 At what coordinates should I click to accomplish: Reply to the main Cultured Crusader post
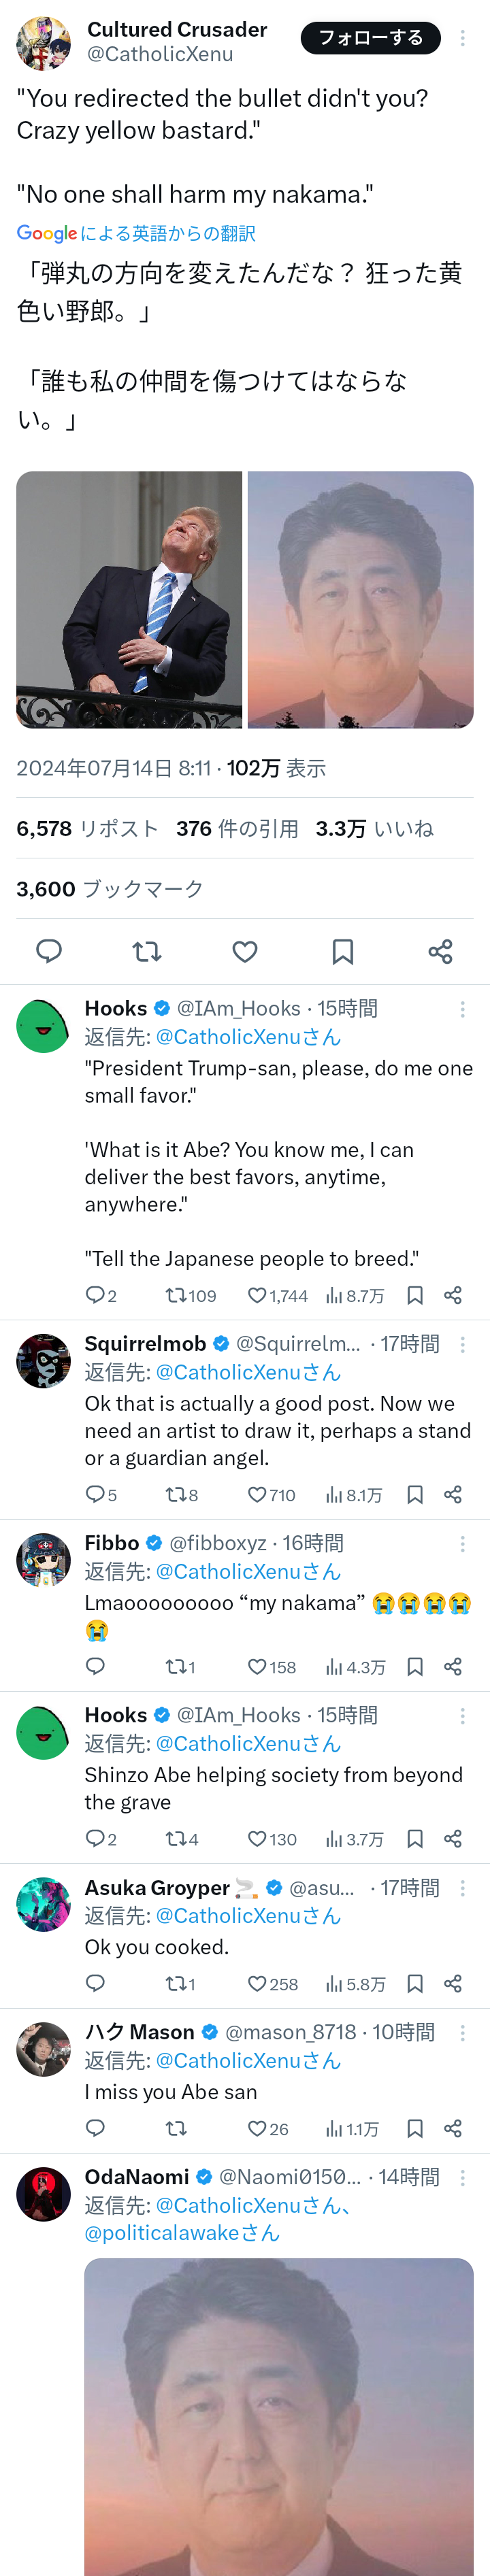click(x=49, y=951)
